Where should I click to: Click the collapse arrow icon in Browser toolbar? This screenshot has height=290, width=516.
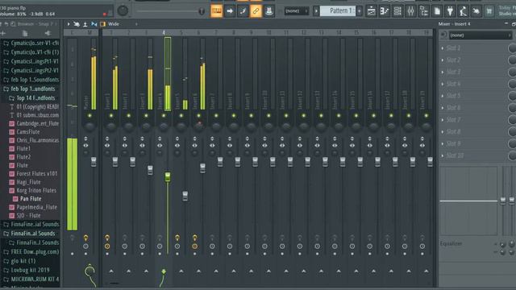48,33
